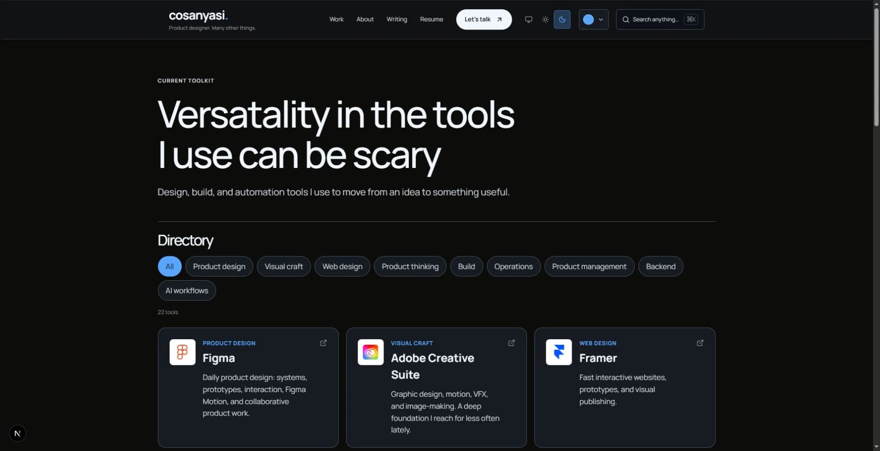
Task: Click the search magnifier icon
Action: pos(626,20)
